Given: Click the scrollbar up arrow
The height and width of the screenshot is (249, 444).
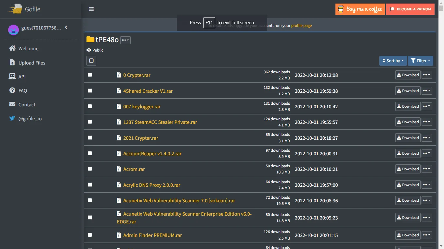Looking at the screenshot, I should pos(441,3).
